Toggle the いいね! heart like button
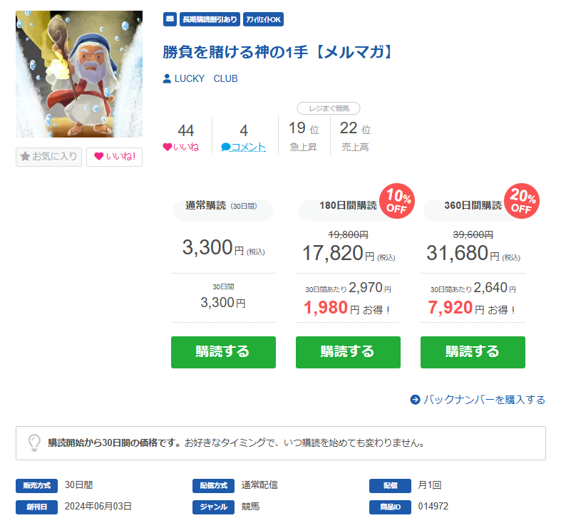Viewport: 566px width, 523px height. pyautogui.click(x=115, y=157)
